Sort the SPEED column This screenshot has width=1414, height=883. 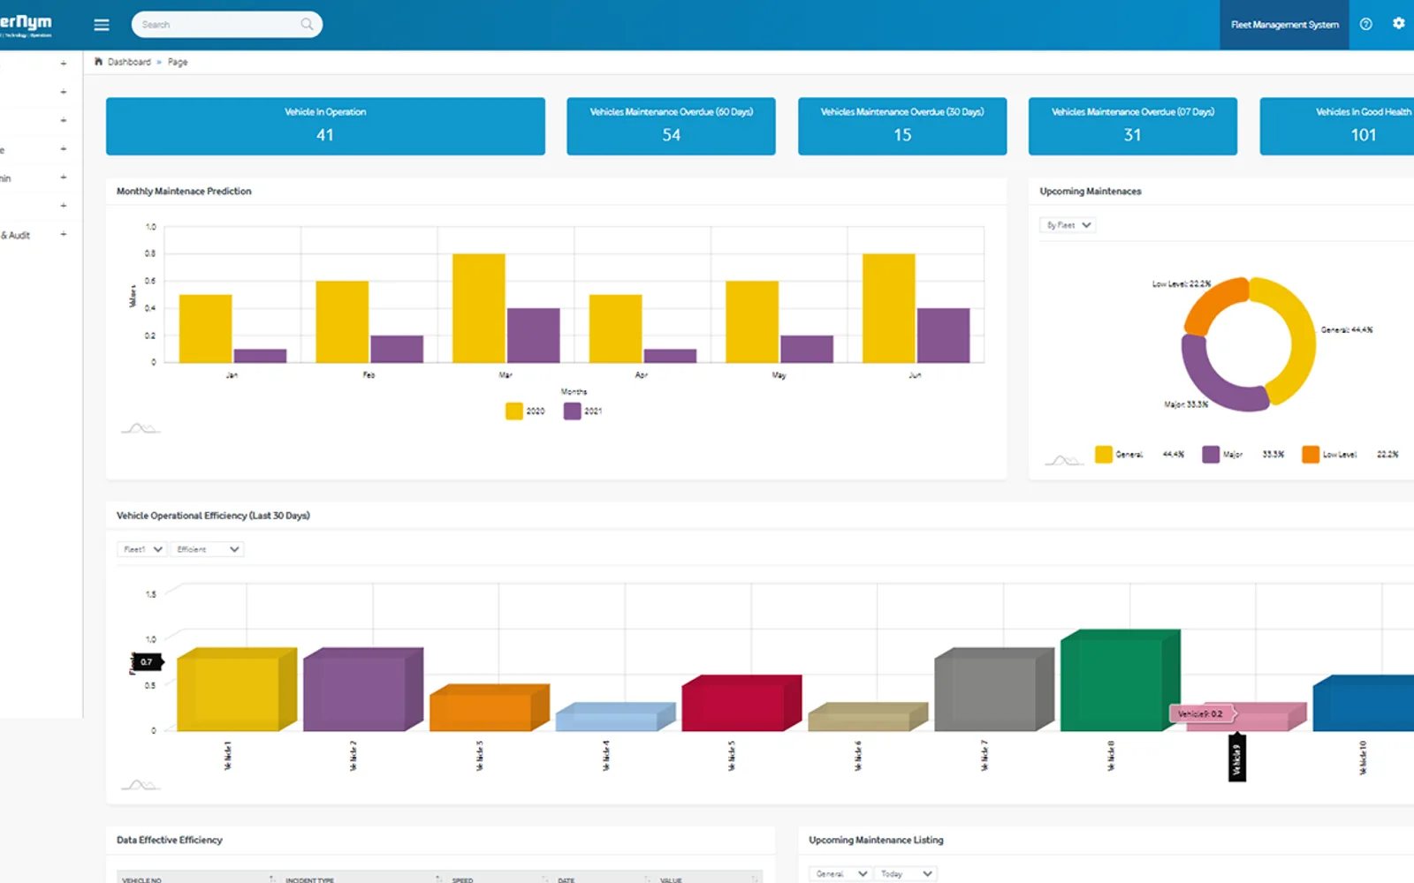coord(545,879)
